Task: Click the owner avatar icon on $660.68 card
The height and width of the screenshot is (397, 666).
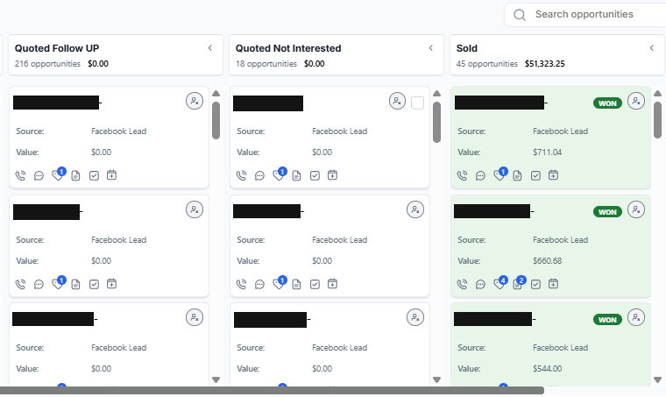Action: pos(636,209)
